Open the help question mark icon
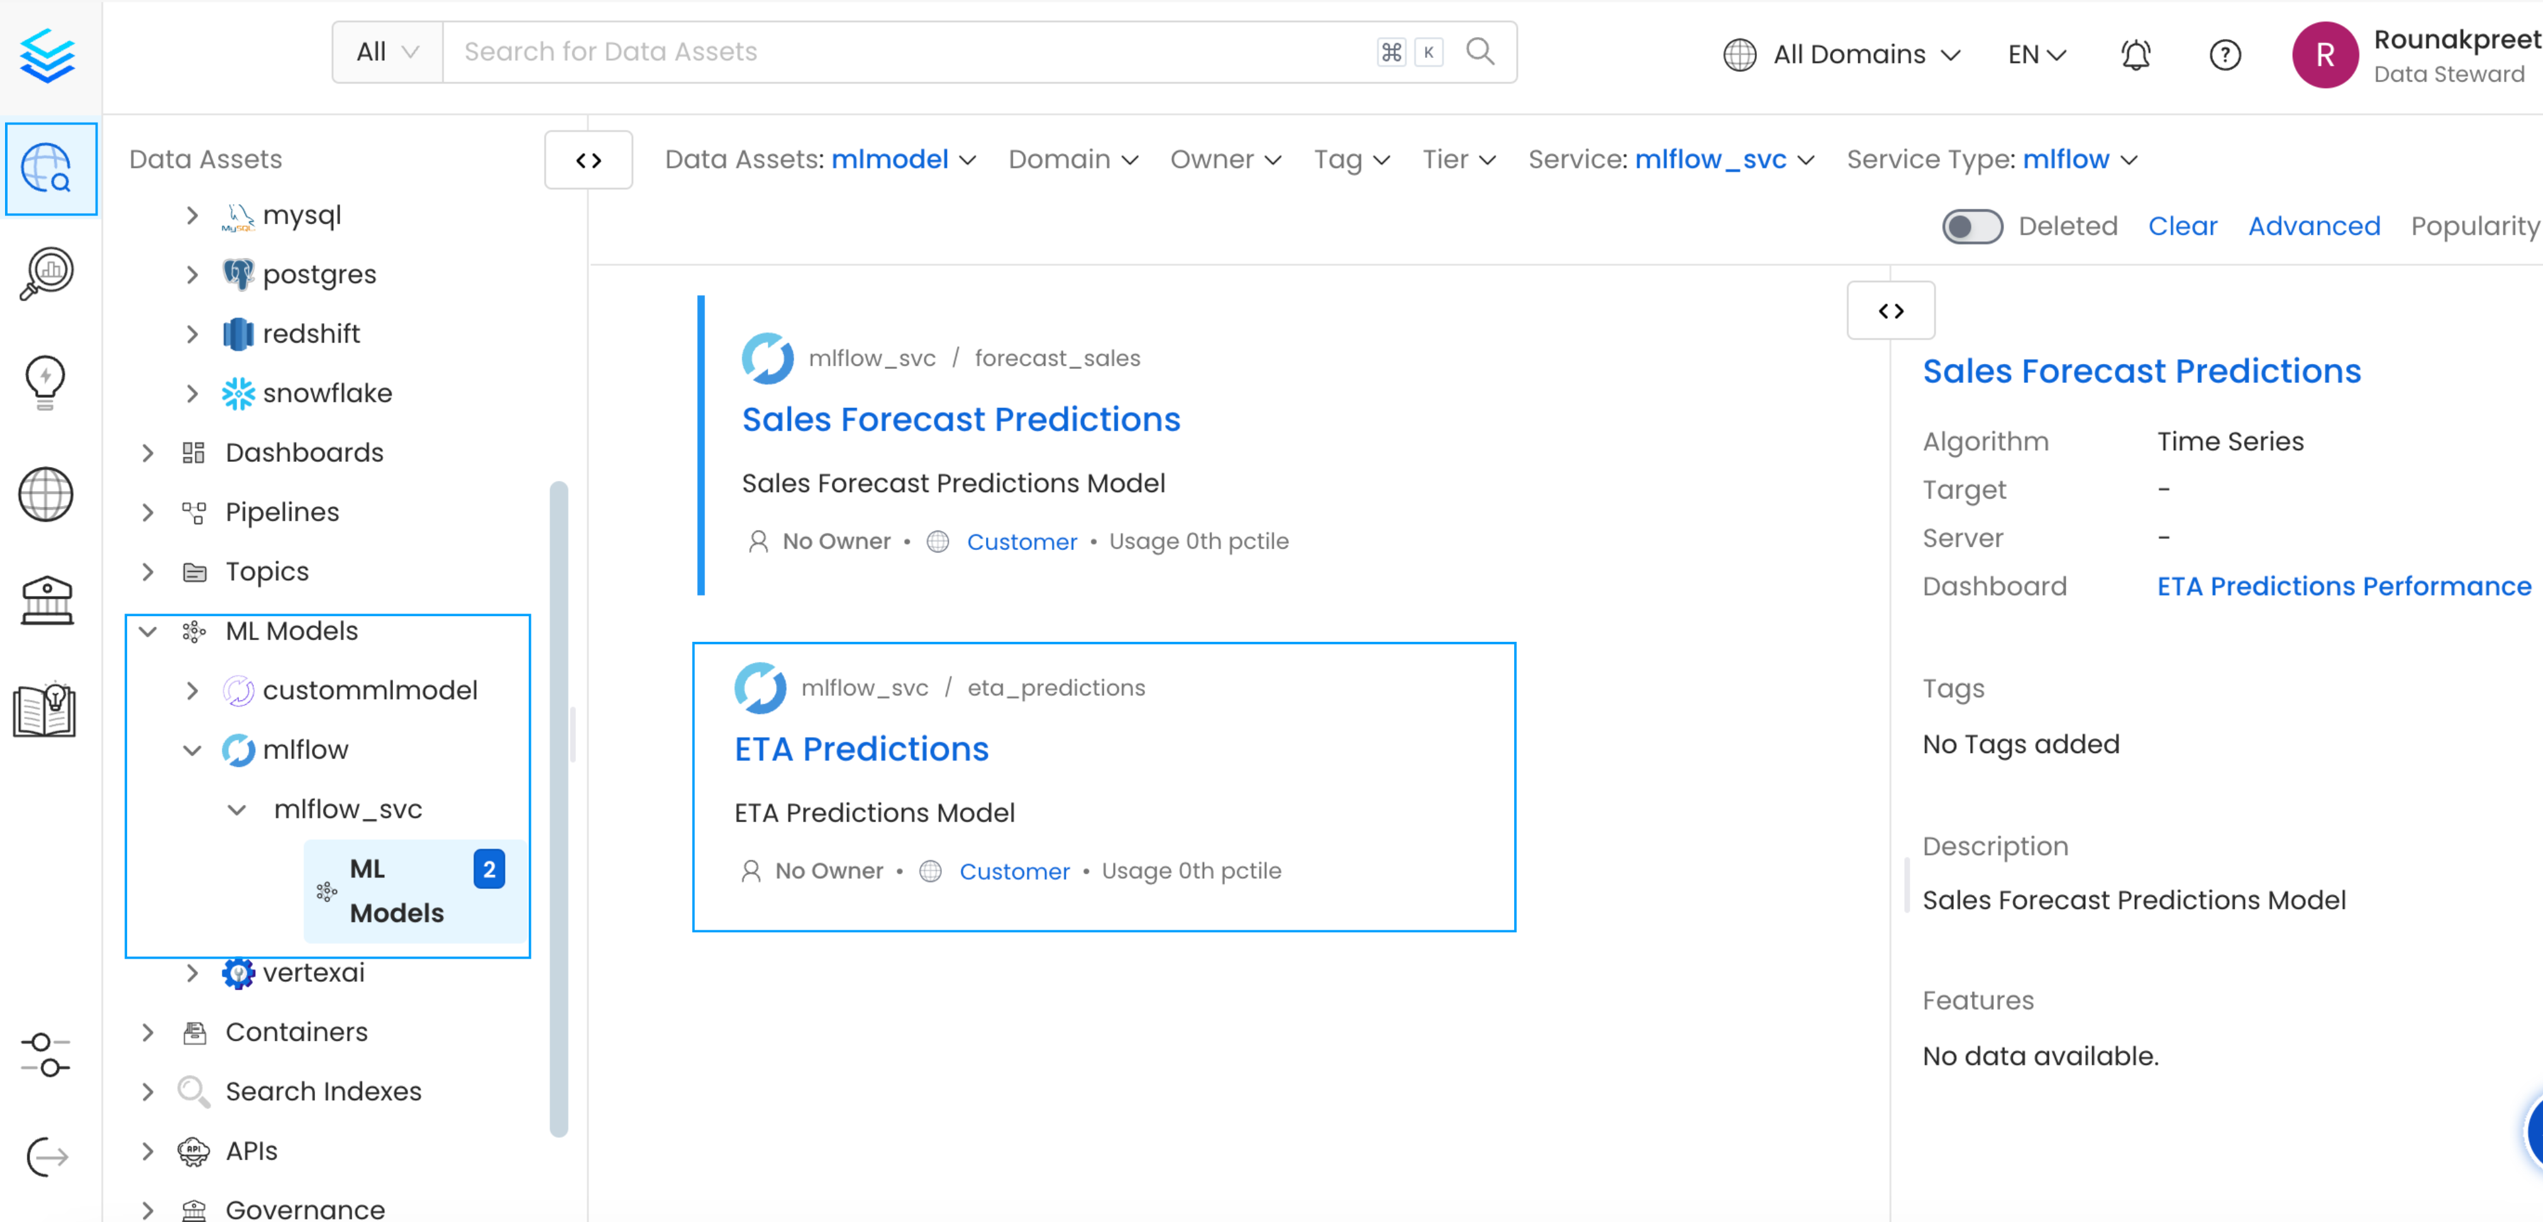2543x1222 pixels. click(x=2225, y=54)
